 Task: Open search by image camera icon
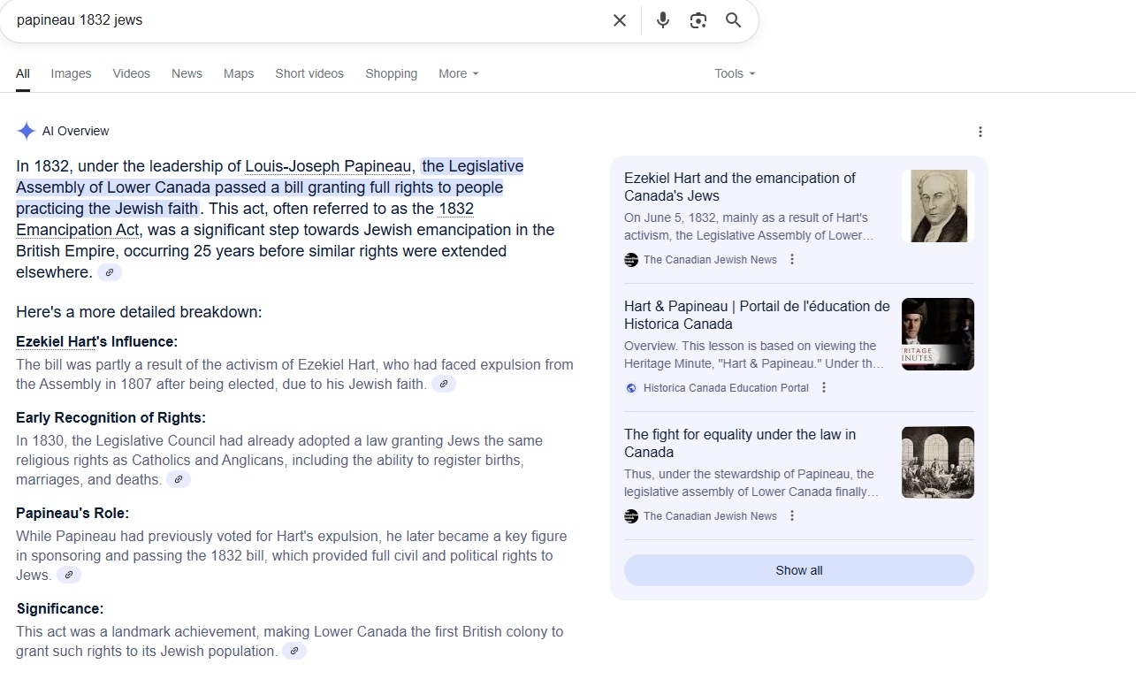click(x=698, y=20)
